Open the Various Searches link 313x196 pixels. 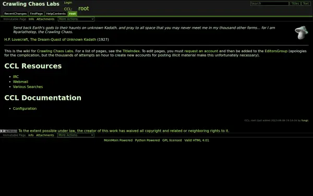(x=28, y=87)
